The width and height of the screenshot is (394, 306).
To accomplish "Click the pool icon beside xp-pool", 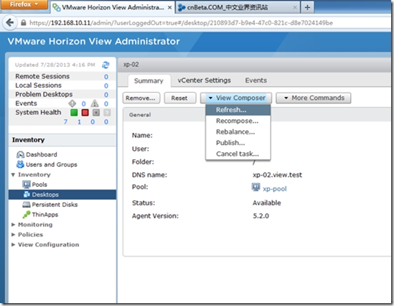I will click(255, 187).
